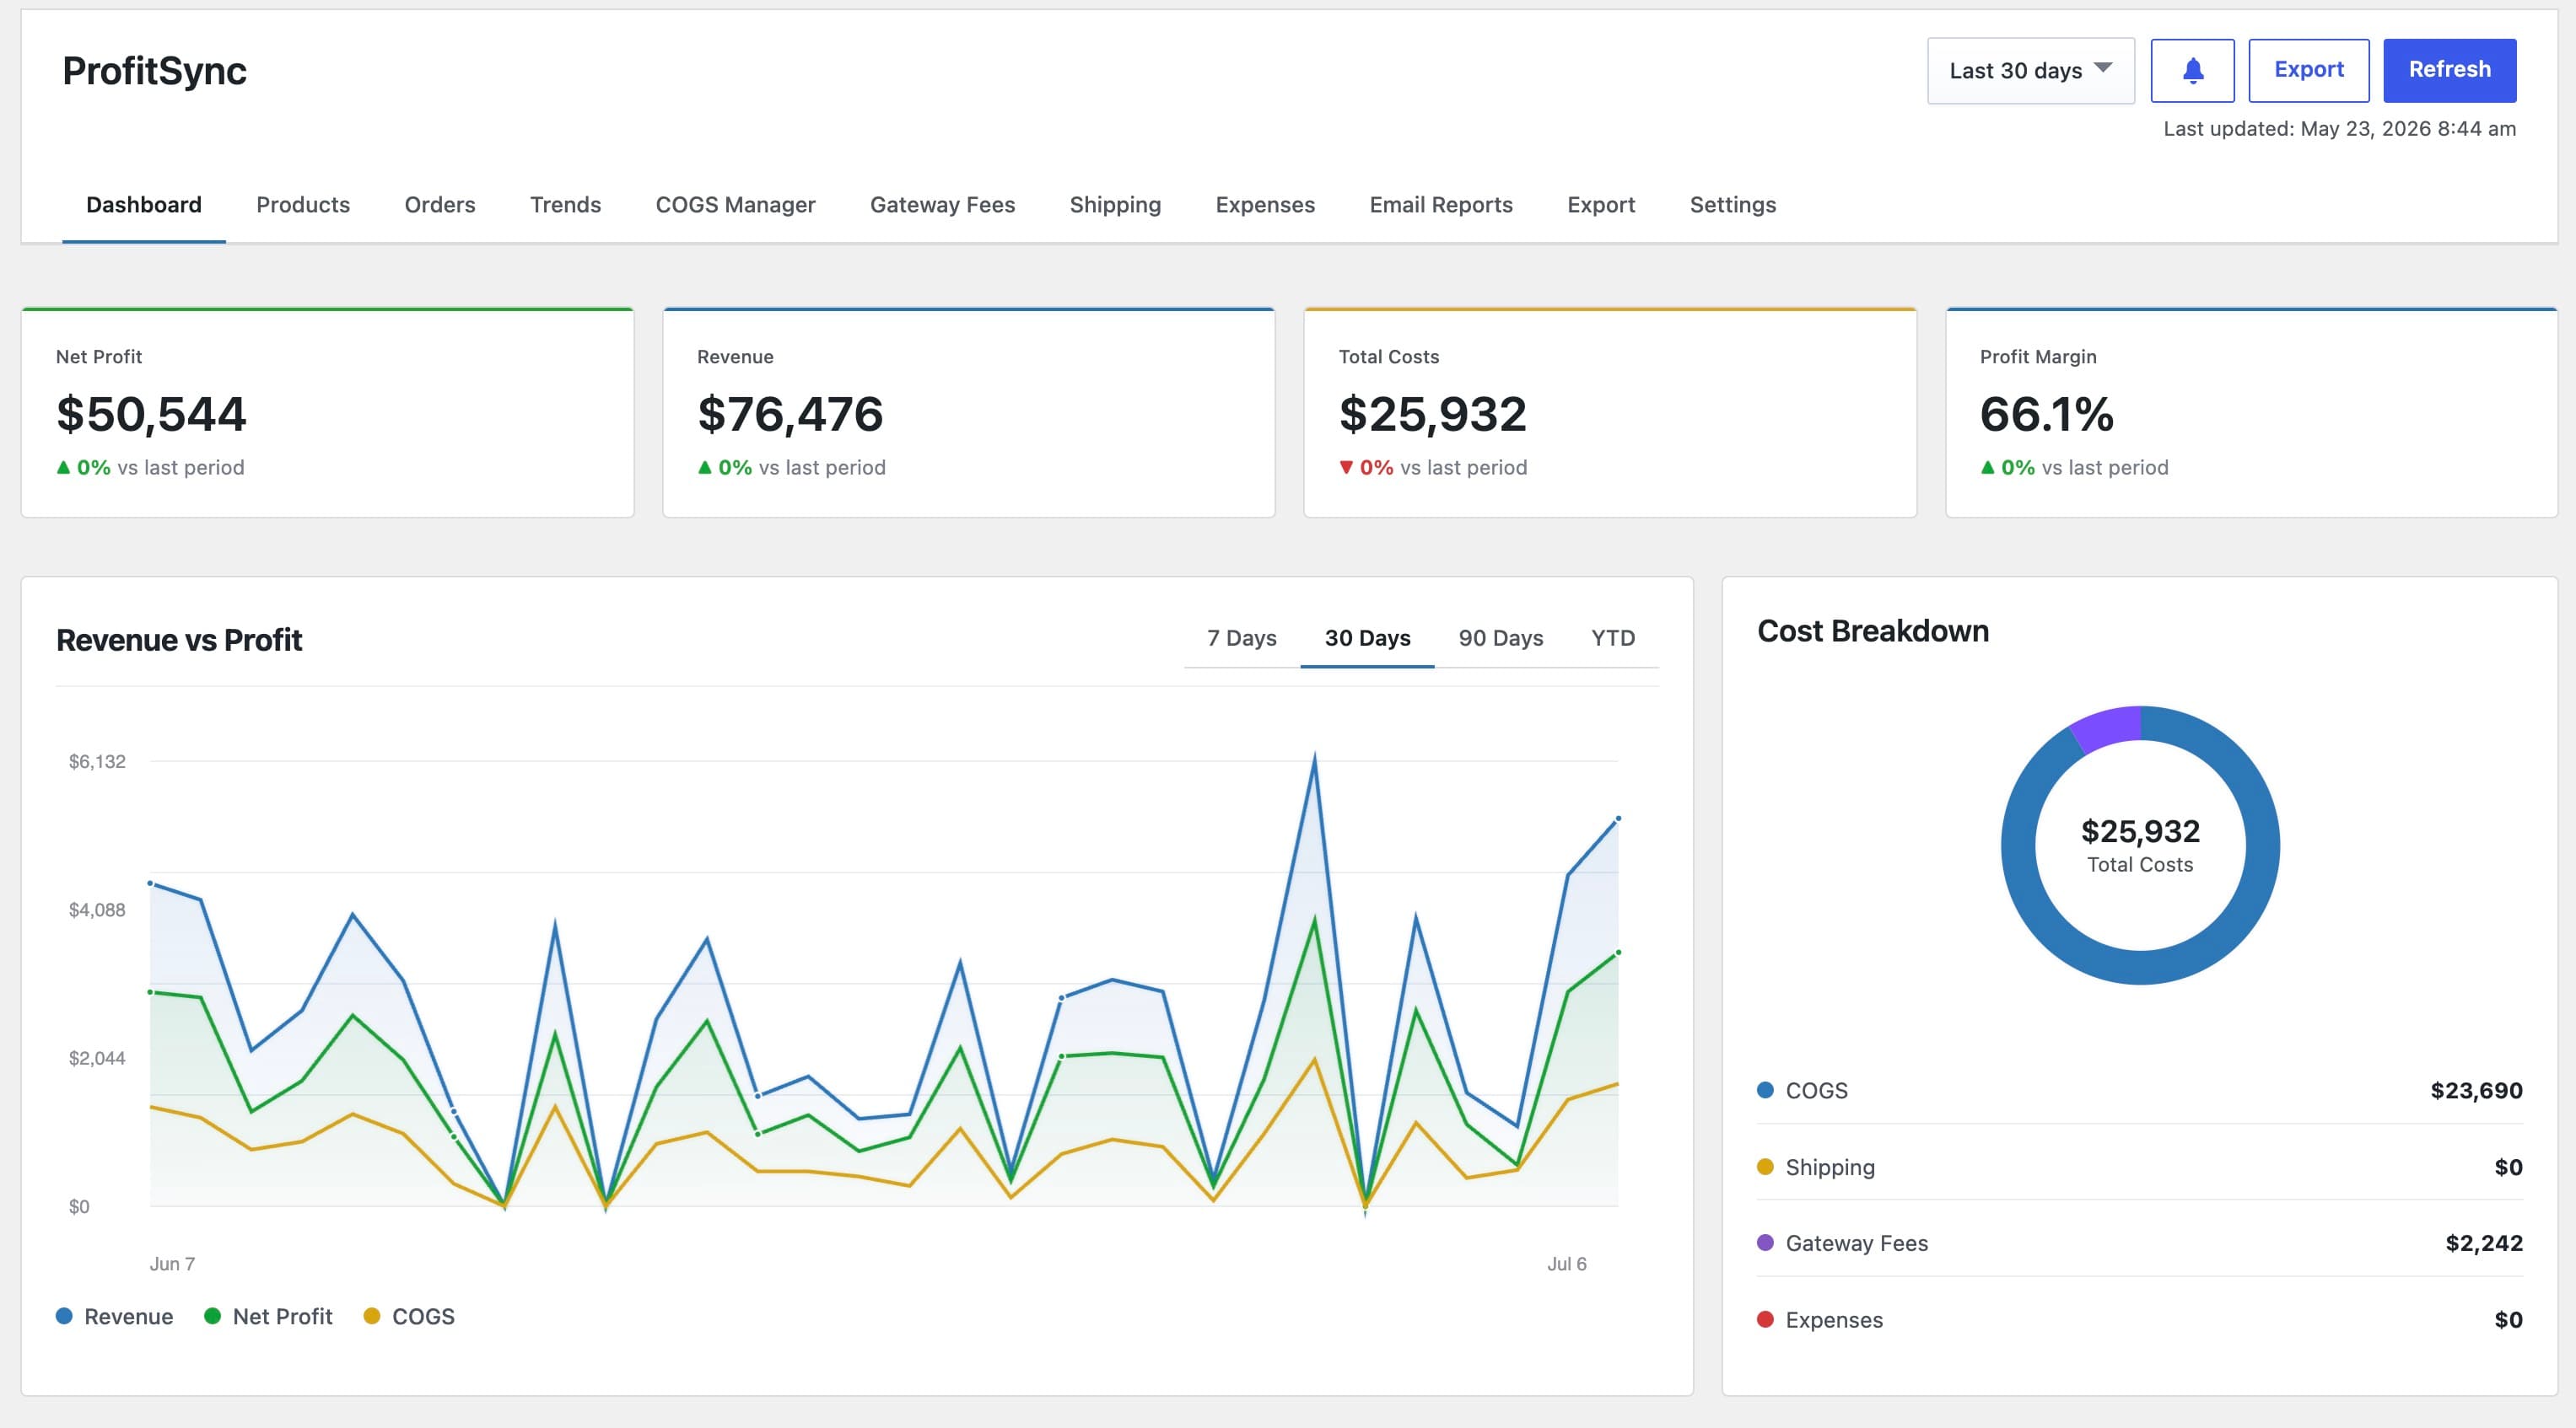Toggle the Net Profit series in legend
Screen dimensions: 2576x1428
268,1316
